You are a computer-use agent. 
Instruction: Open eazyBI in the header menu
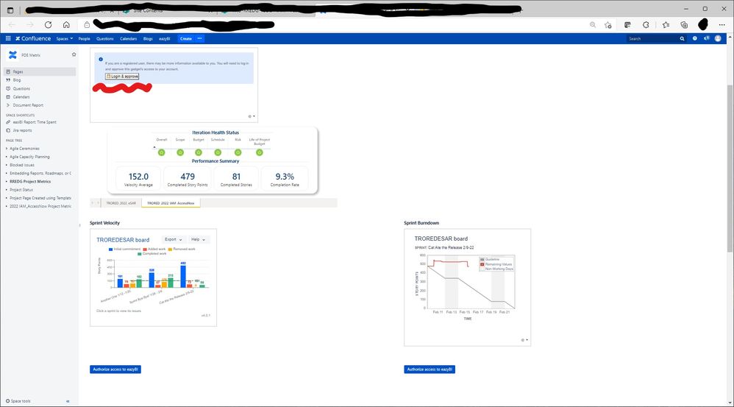[164, 38]
